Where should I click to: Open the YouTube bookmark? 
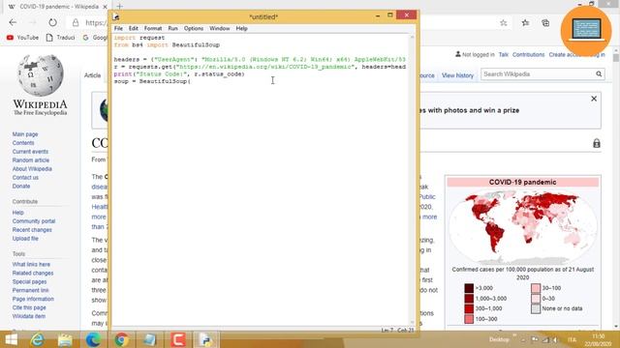[23, 38]
